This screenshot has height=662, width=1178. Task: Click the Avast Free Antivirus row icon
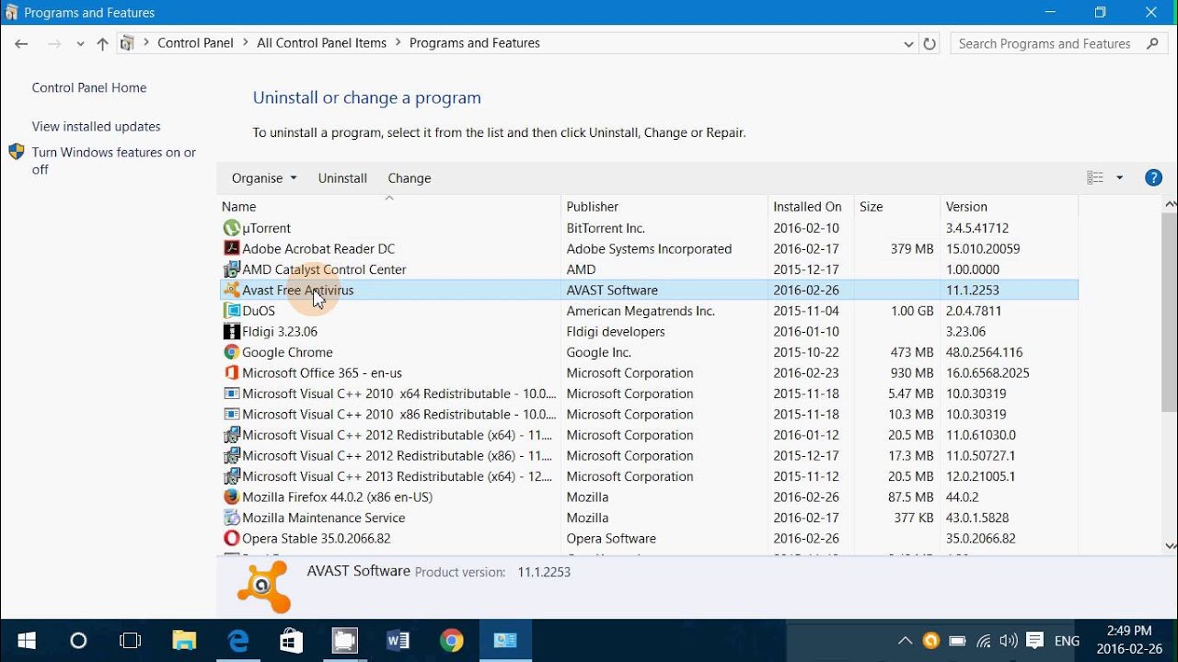point(232,290)
